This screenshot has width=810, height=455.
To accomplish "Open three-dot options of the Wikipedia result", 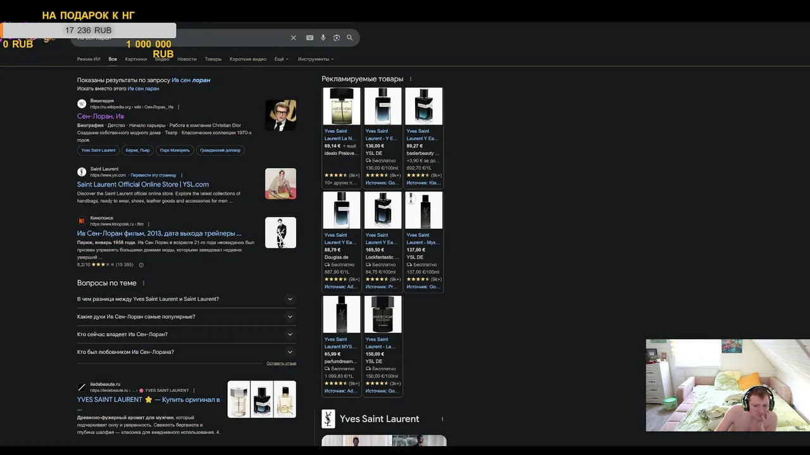I will click(178, 107).
